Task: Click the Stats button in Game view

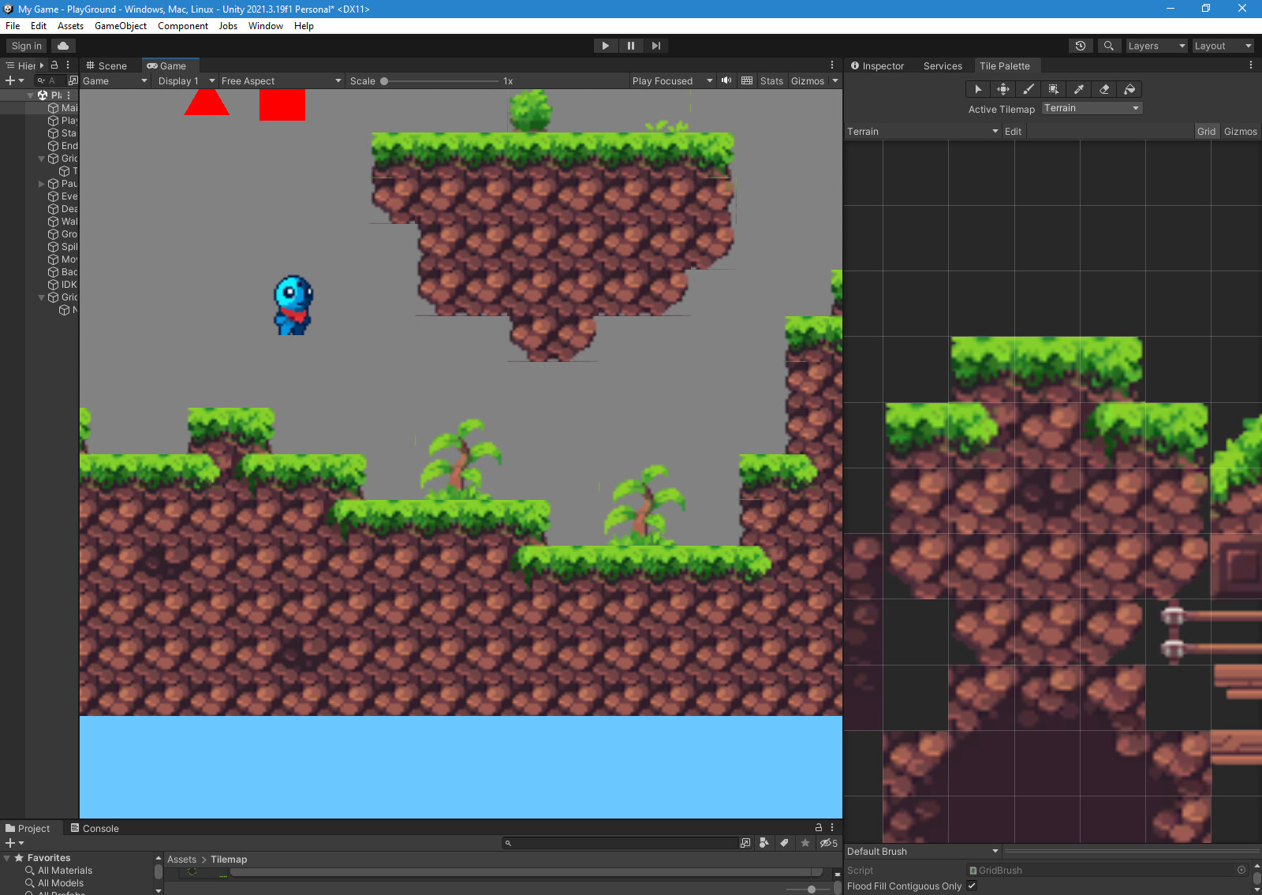Action: coord(771,80)
